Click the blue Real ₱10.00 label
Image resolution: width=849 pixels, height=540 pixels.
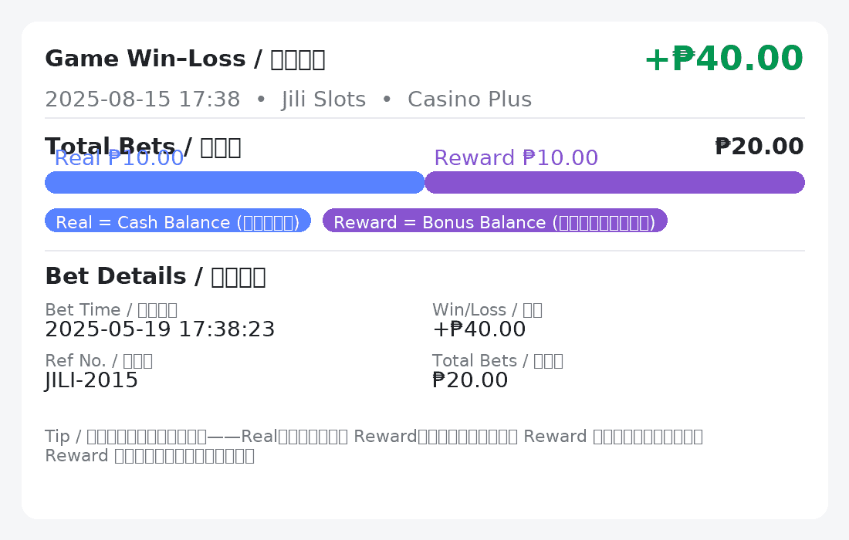(x=119, y=160)
